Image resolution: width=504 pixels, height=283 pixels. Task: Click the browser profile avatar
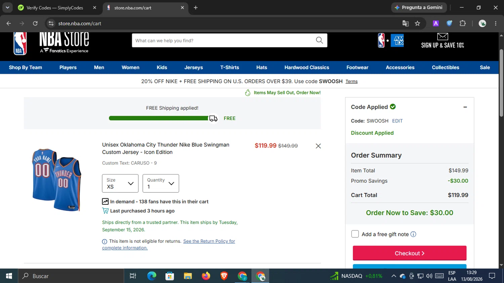coord(482,23)
